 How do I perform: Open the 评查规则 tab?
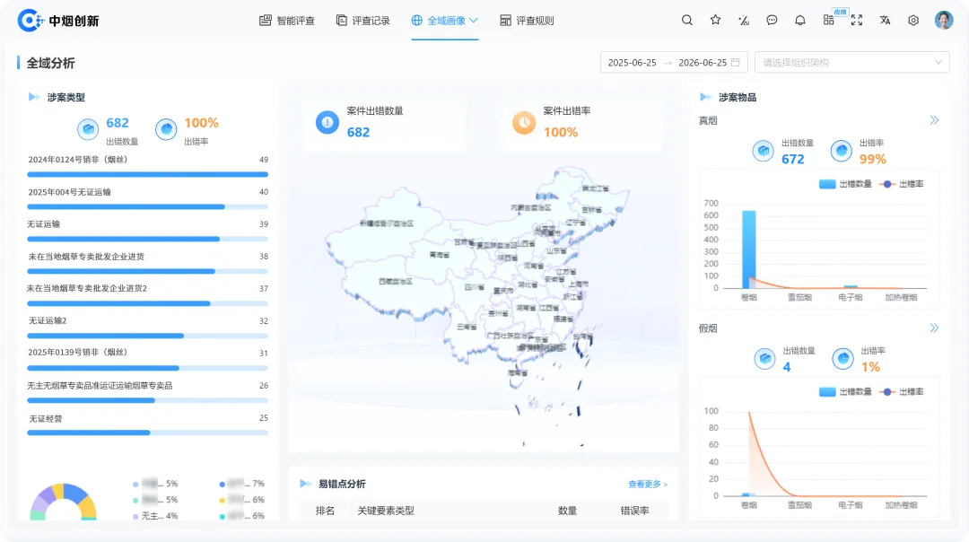tap(527, 21)
